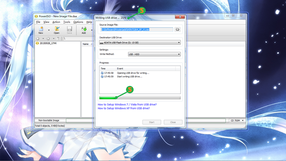The image size is (286, 161).
Task: Click the path address bar in PowerISO
Action: 79,38
